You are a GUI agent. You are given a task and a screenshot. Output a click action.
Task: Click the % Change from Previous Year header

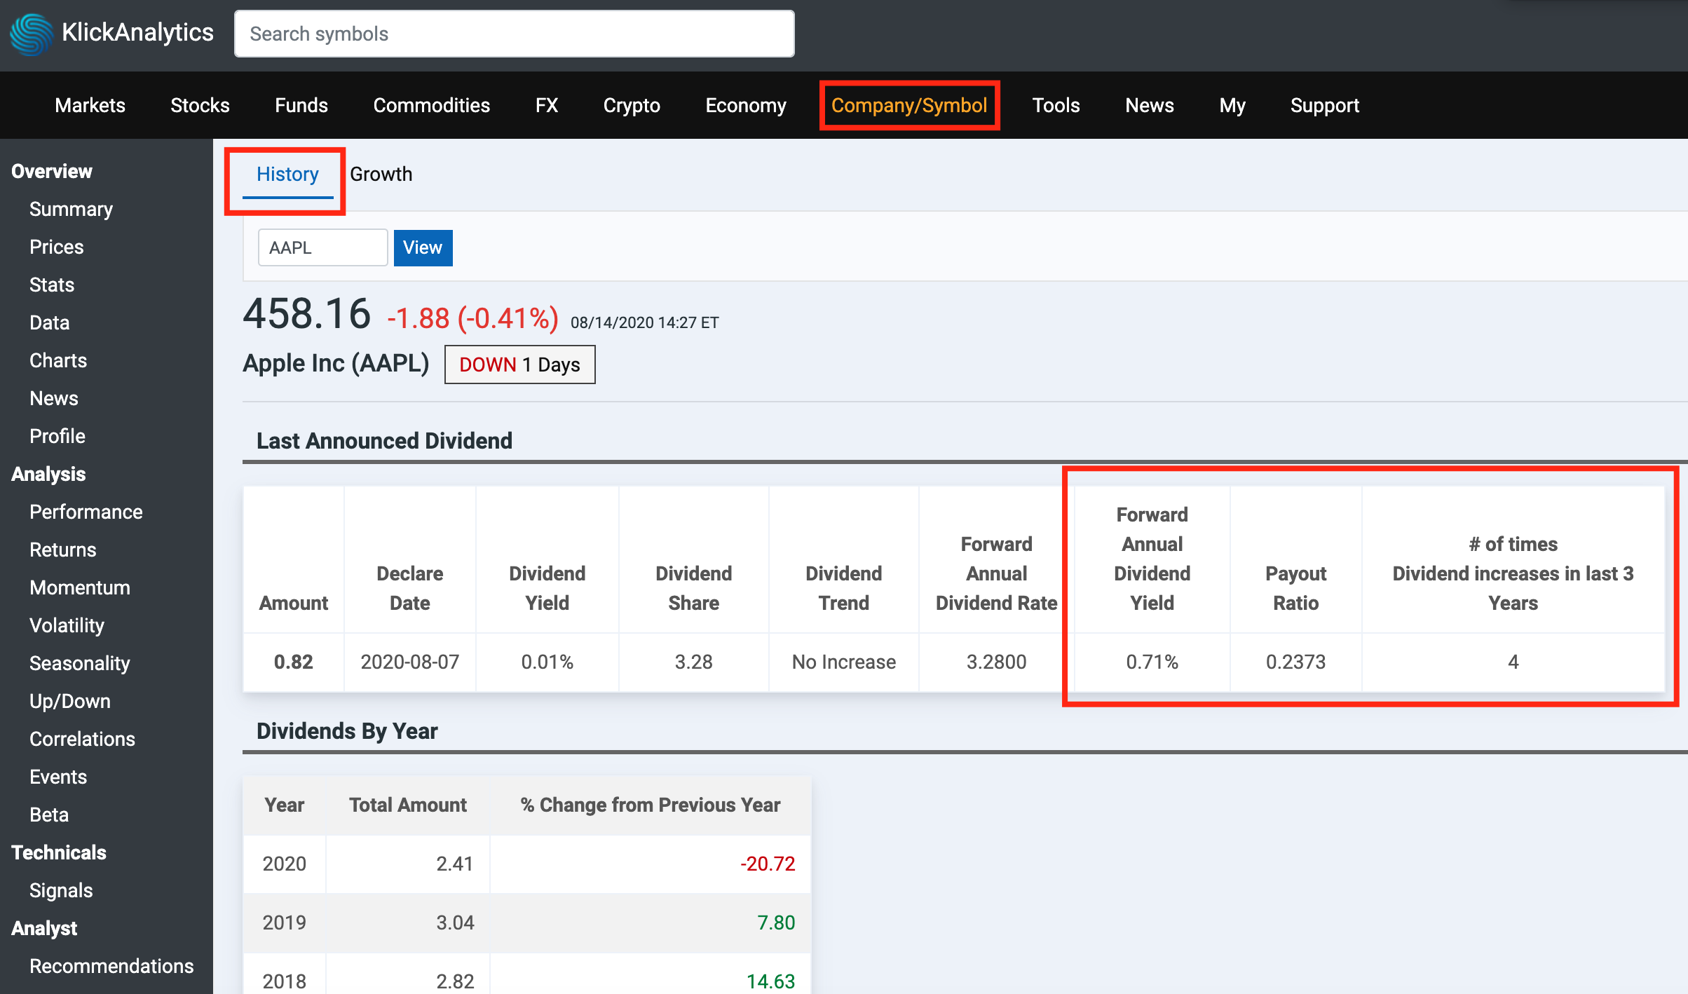point(650,805)
